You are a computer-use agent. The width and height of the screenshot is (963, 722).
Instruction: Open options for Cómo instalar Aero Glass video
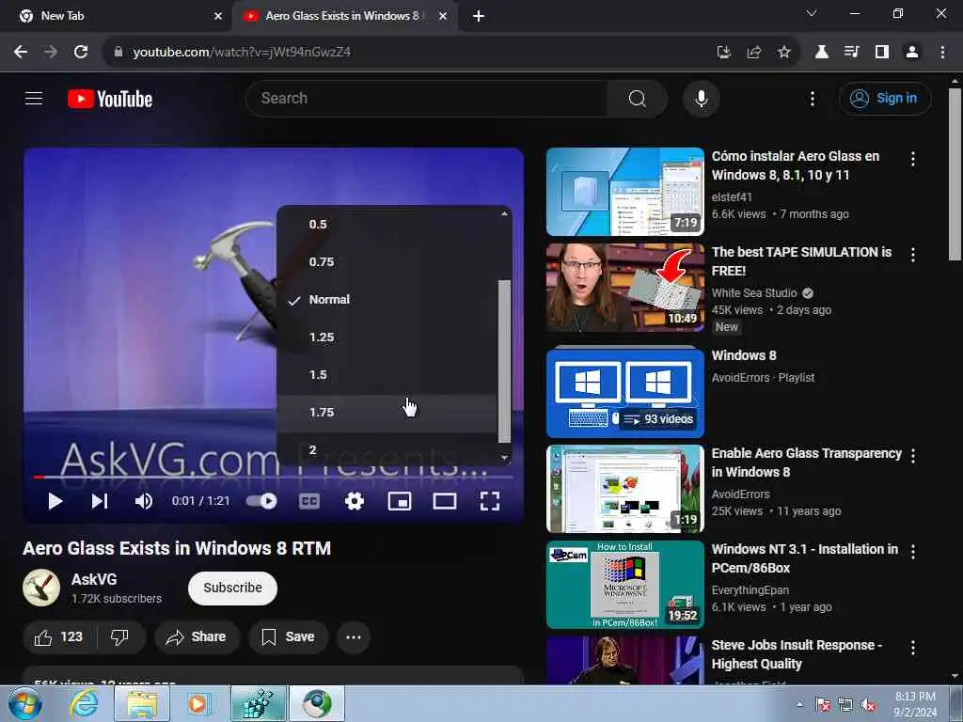913,159
